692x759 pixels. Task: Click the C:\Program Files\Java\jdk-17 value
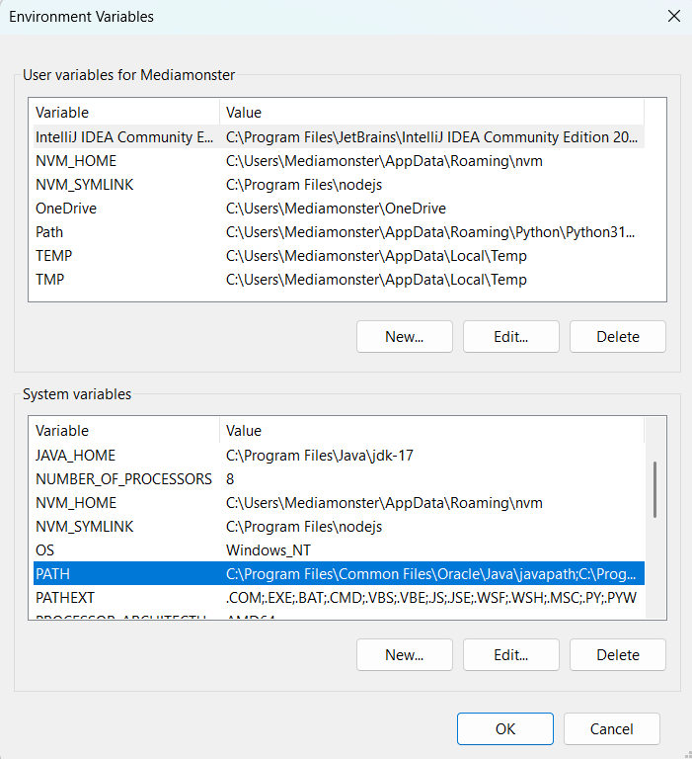pyautogui.click(x=320, y=455)
